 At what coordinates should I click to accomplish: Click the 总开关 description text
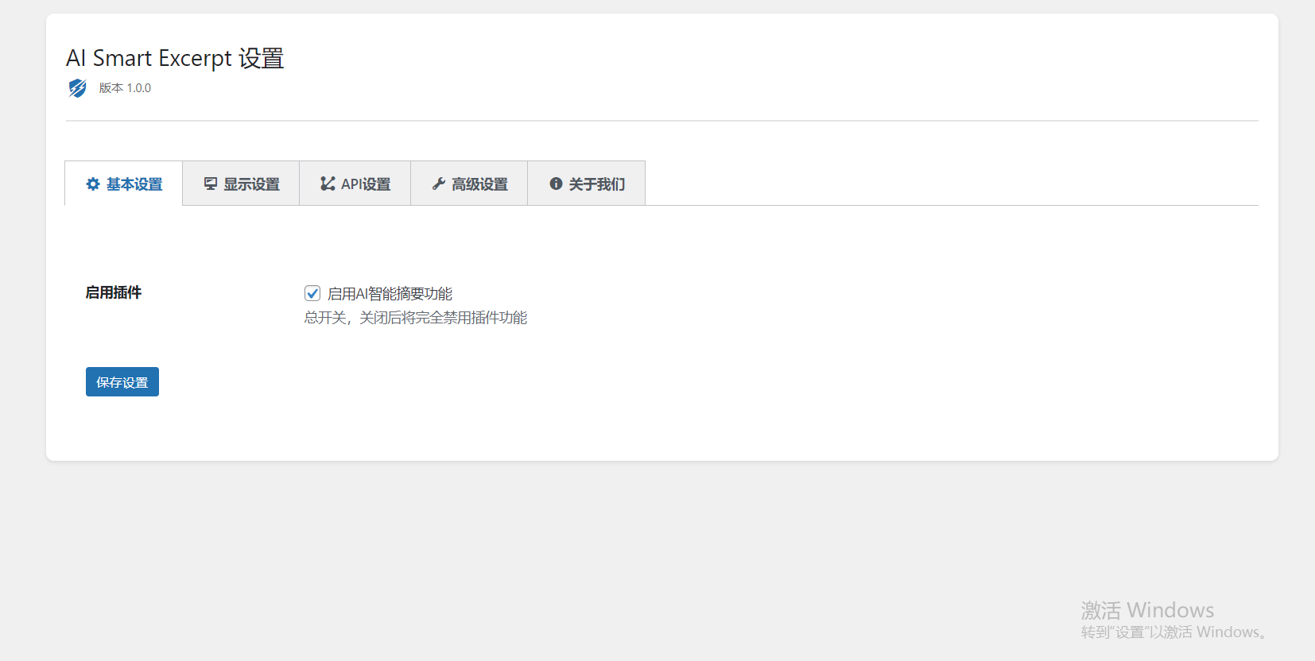click(x=415, y=318)
